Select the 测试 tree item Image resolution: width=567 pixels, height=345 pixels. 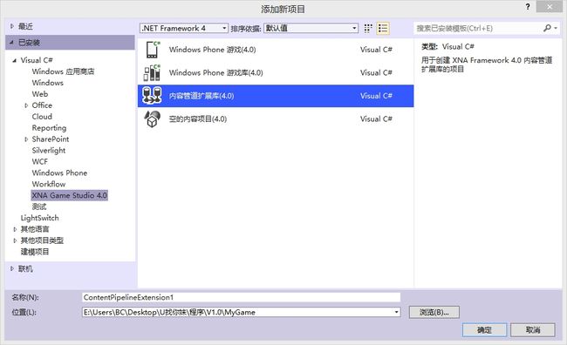[39, 206]
